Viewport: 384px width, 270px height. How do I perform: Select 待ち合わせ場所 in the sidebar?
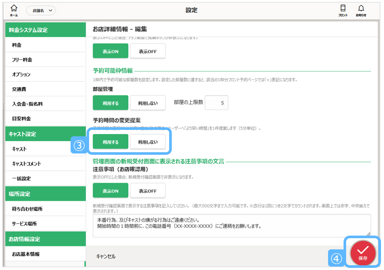pos(45,209)
